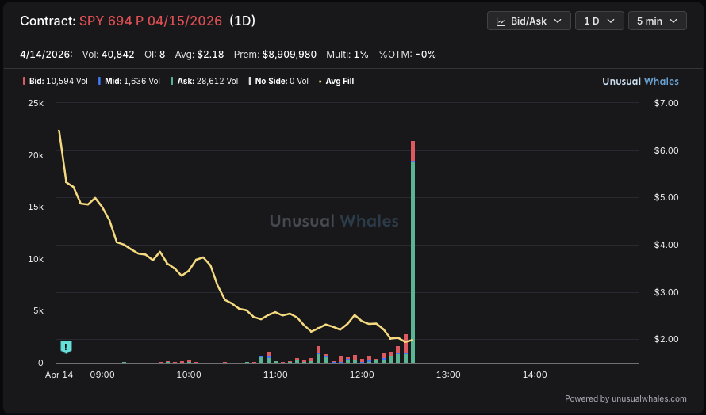Click the 13:00 time axis label
Viewport: 706px width, 415px height.
[448, 375]
